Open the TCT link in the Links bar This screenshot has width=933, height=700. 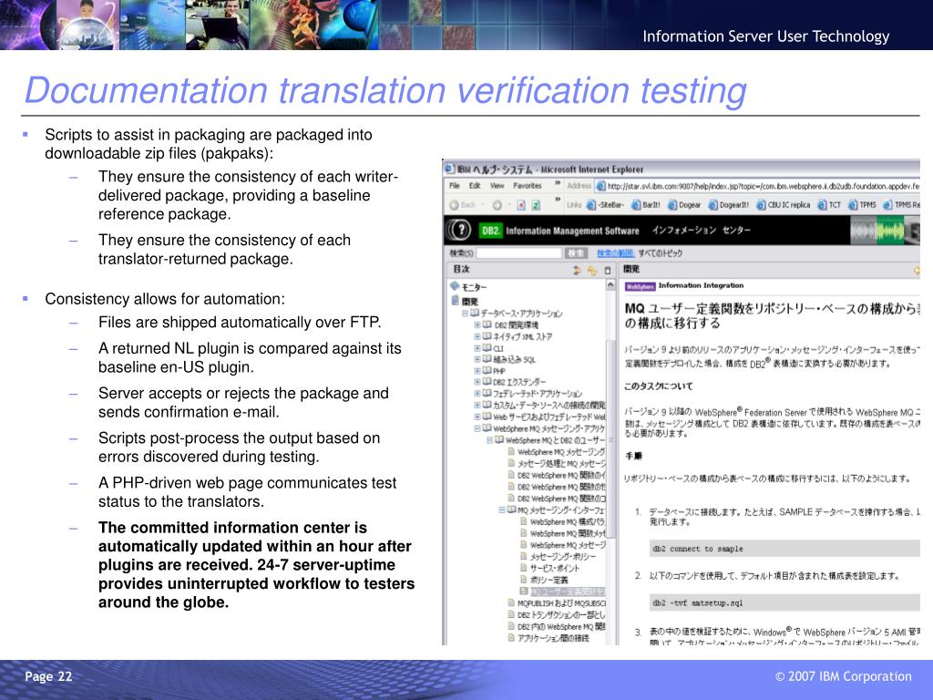(829, 205)
